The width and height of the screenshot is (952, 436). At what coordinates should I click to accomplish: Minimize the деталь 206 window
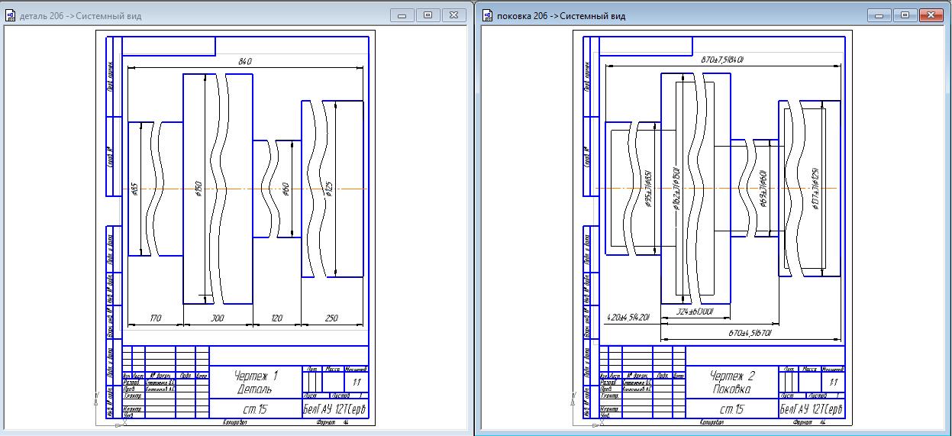tap(402, 15)
